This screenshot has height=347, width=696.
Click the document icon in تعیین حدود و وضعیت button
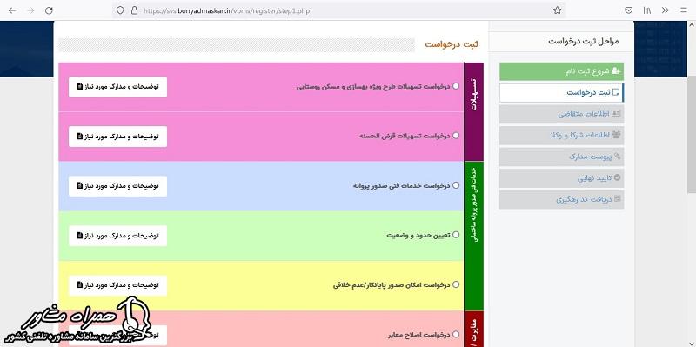(79, 235)
